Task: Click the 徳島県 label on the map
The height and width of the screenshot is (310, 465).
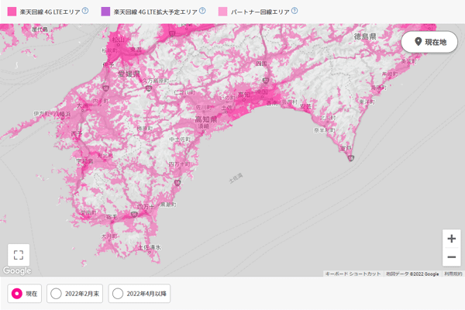Action: 365,36
